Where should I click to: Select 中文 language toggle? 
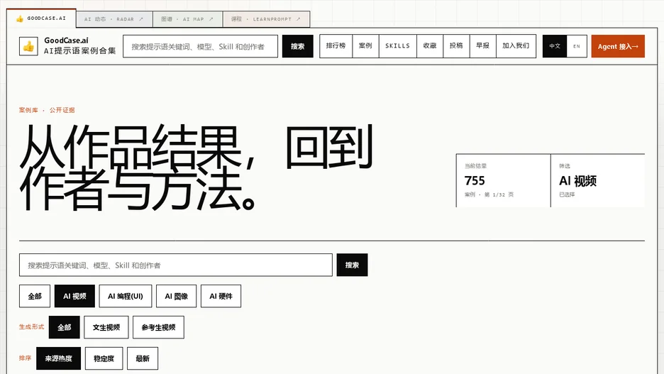[555, 46]
